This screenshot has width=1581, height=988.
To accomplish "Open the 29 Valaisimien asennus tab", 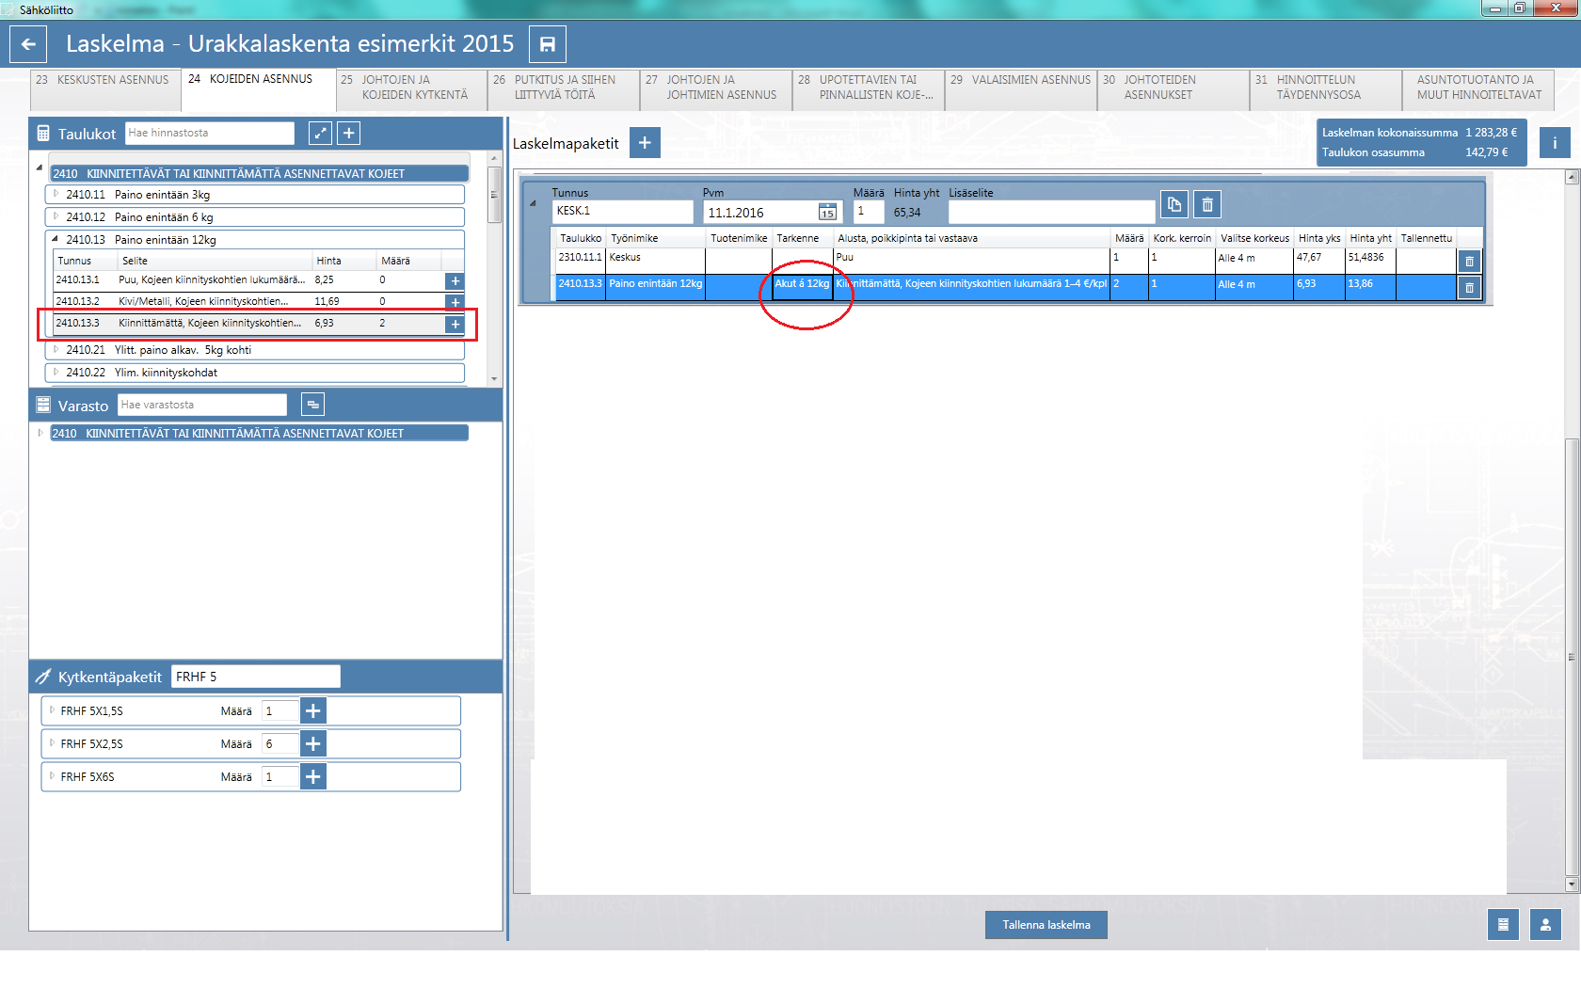I will (1021, 90).
